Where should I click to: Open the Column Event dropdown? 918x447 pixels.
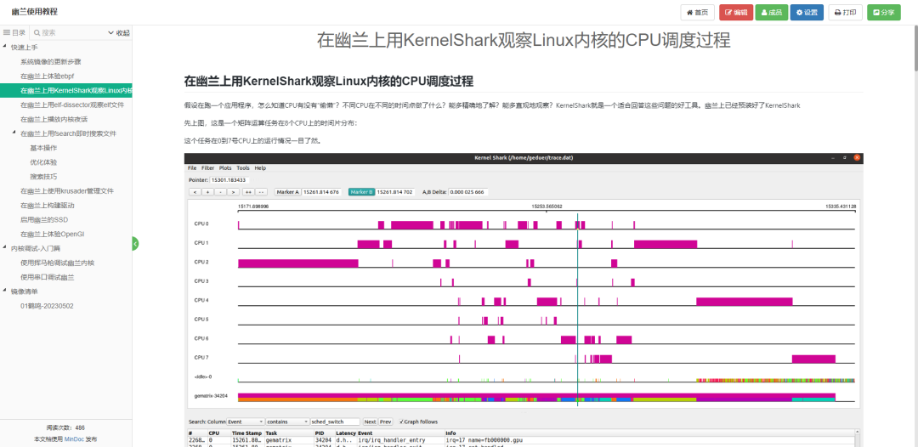click(x=246, y=422)
